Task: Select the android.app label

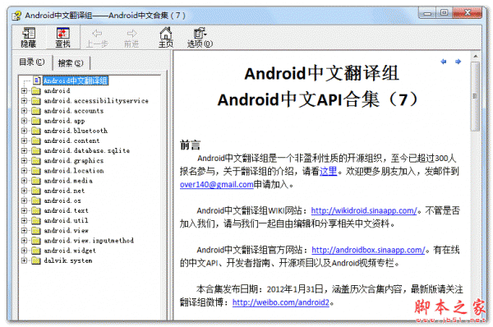Action: coord(64,121)
